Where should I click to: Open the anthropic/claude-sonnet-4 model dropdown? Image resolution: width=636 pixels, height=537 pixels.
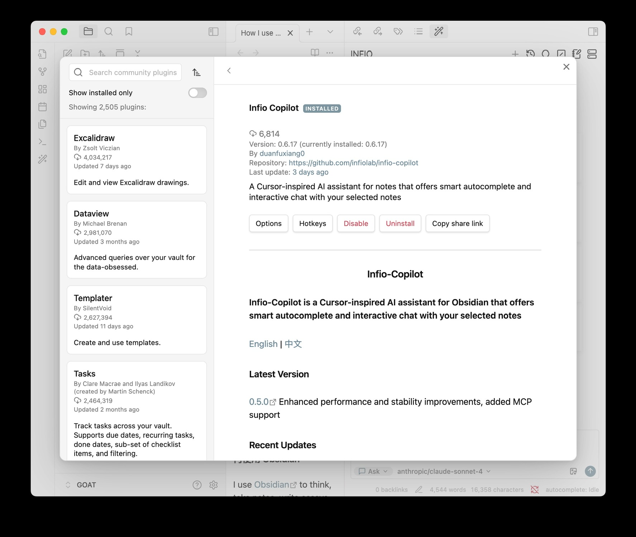[444, 471]
